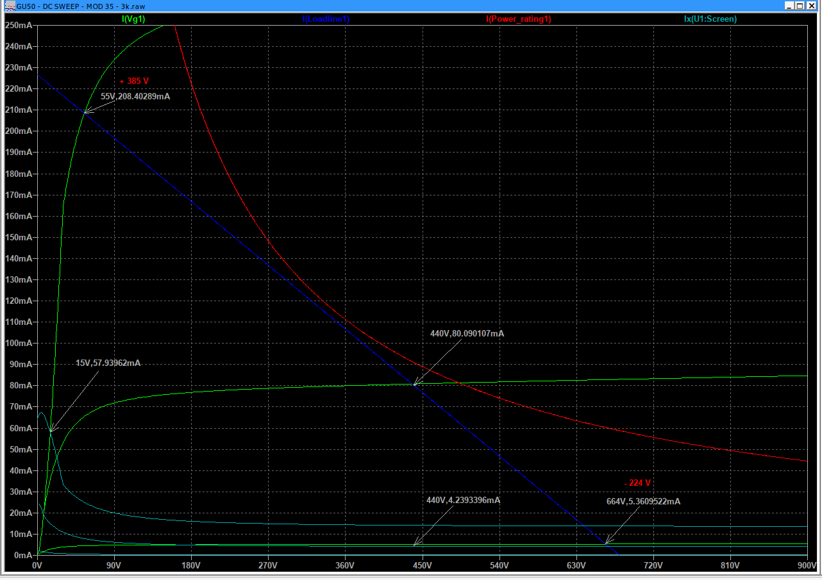Pick the cyan Ix(U1:Screen) trace label
The image size is (822, 580).
[x=710, y=19]
